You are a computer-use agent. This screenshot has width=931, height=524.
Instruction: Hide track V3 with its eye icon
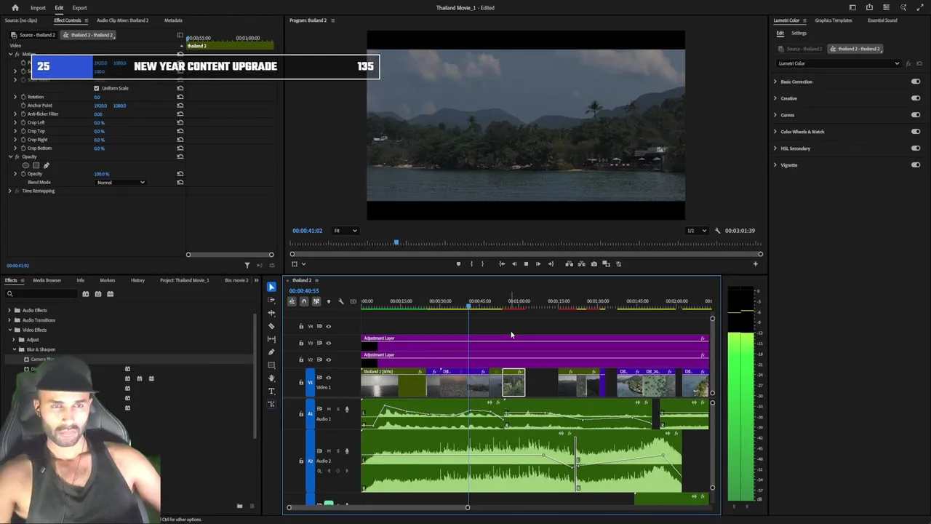[x=328, y=344]
